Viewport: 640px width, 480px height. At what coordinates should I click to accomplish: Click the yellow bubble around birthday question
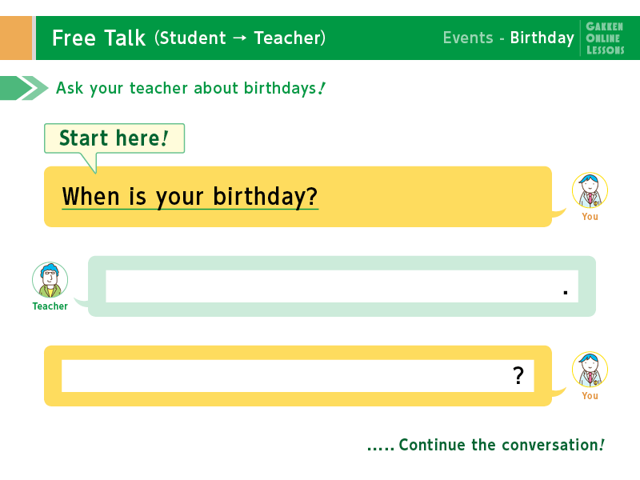[x=298, y=196]
